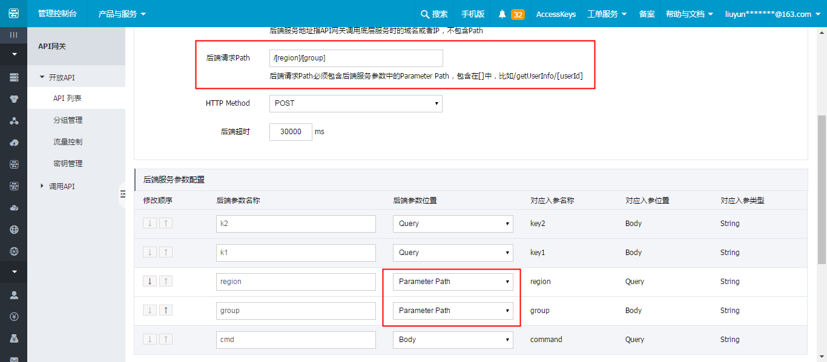Click the command input name cell
Screen dimensions: 827x362
coord(546,340)
